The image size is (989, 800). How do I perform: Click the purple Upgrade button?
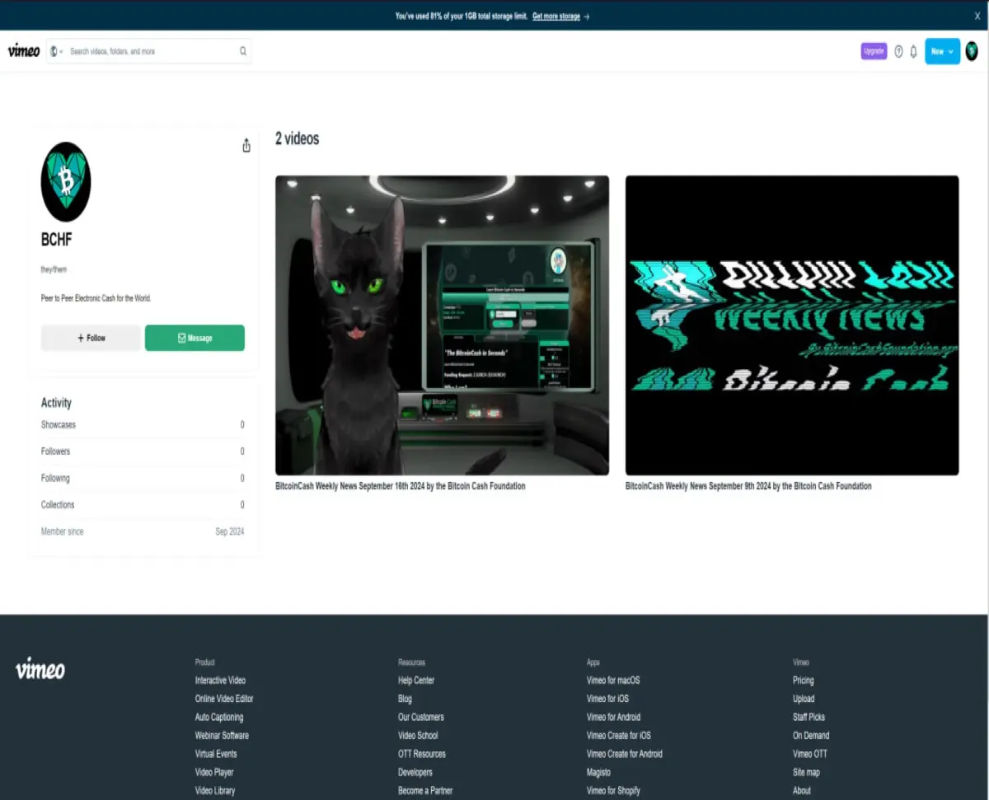[874, 51]
